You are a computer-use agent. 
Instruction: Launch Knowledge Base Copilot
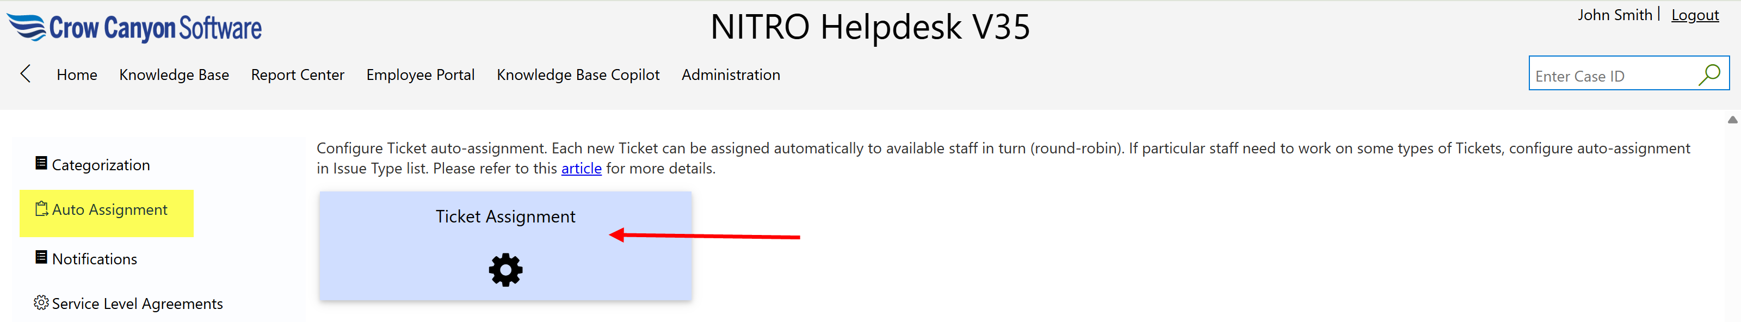(x=578, y=75)
